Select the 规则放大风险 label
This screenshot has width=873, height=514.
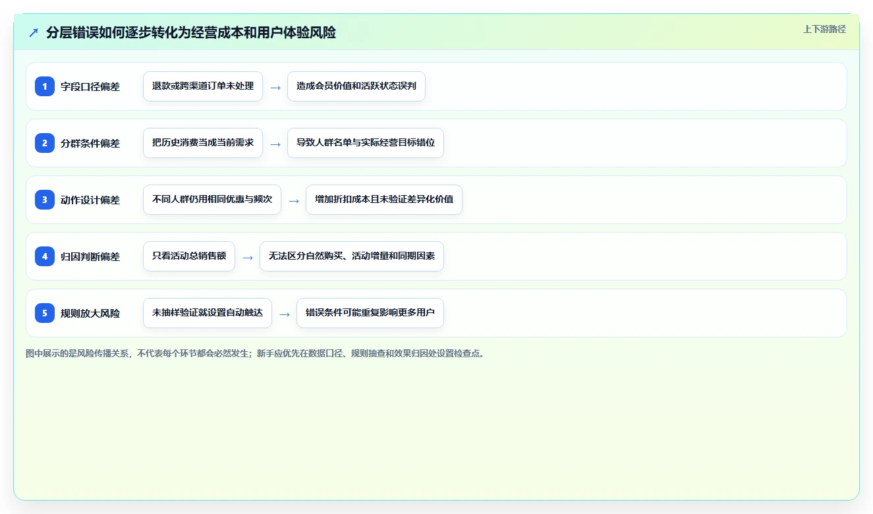(x=90, y=313)
